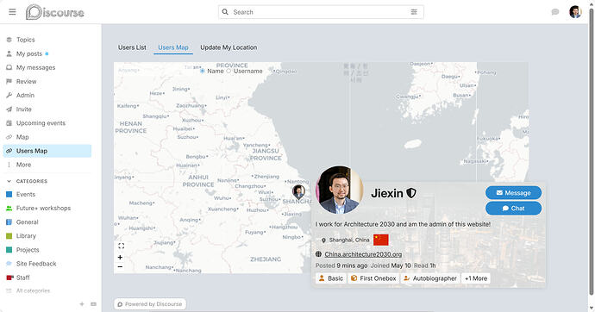This screenshot has width=595, height=312.
Task: Click the Message button
Action: click(x=513, y=193)
